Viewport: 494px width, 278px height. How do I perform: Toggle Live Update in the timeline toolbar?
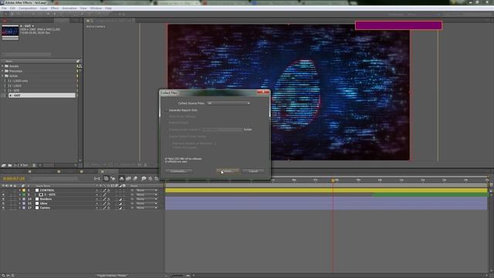click(106, 178)
